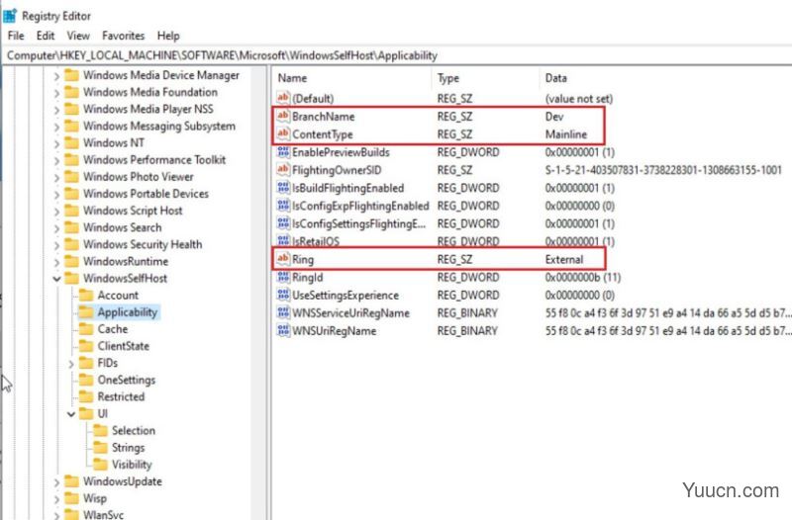The width and height of the screenshot is (792, 520).
Task: Click the registry path address bar
Action: (397, 55)
